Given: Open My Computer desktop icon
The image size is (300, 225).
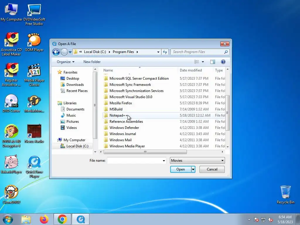Looking at the screenshot, I should pyautogui.click(x=11, y=12).
